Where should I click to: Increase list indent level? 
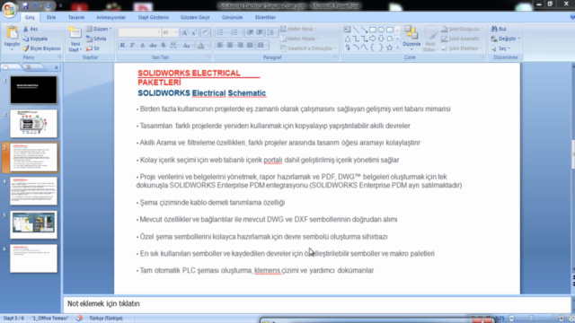(260, 32)
